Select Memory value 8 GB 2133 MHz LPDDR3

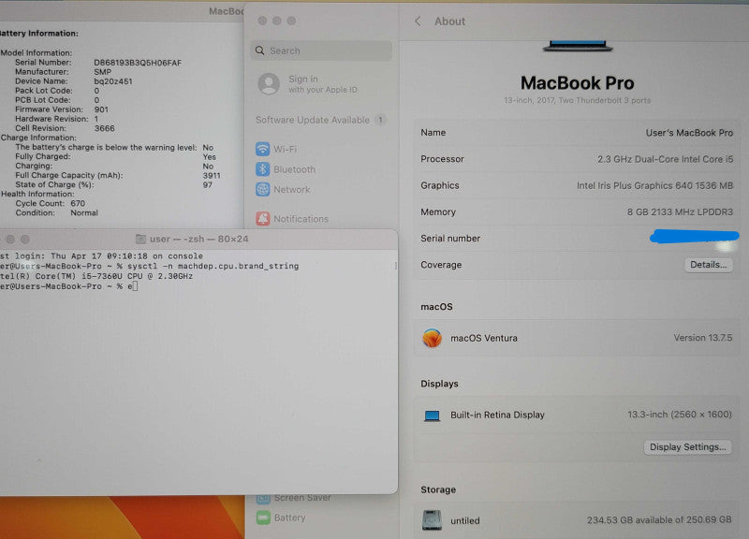[680, 212]
